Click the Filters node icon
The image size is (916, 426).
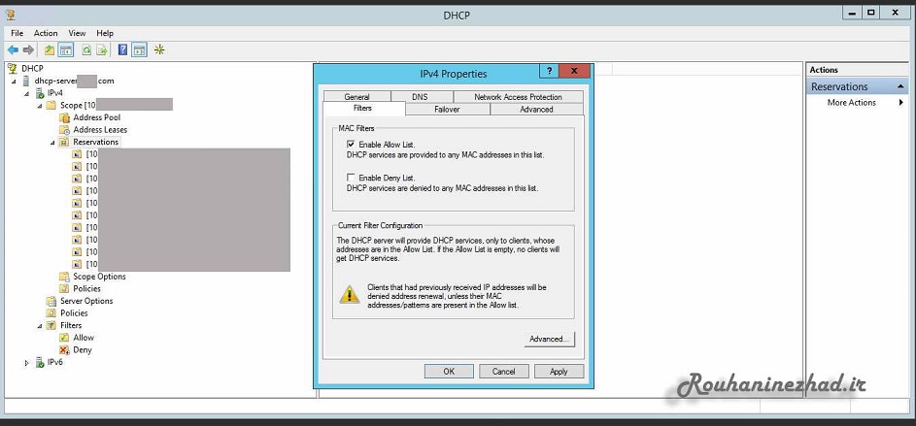point(51,325)
